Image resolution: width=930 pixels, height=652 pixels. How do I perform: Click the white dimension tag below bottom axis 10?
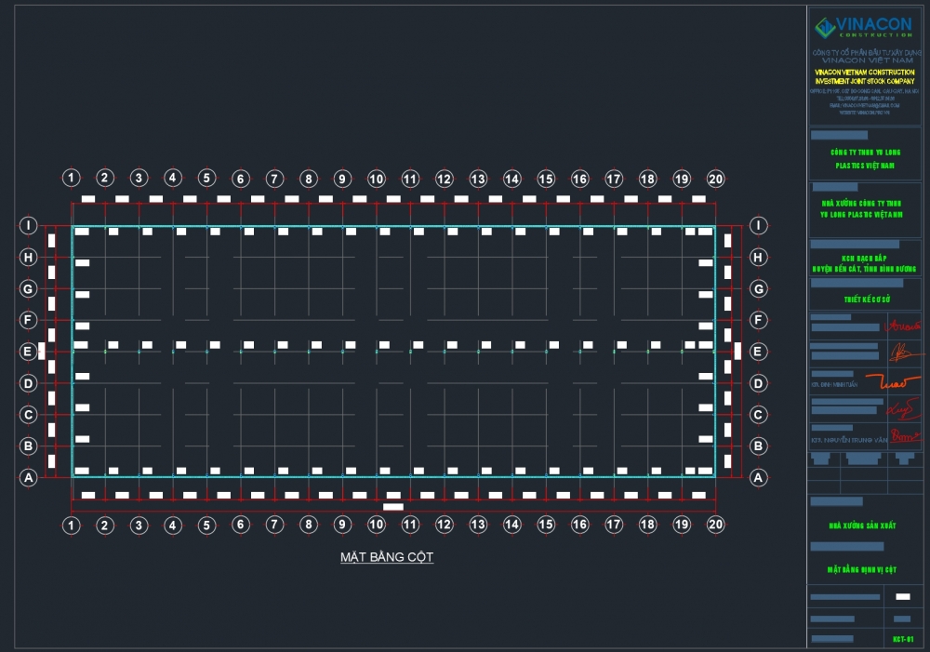coord(393,507)
